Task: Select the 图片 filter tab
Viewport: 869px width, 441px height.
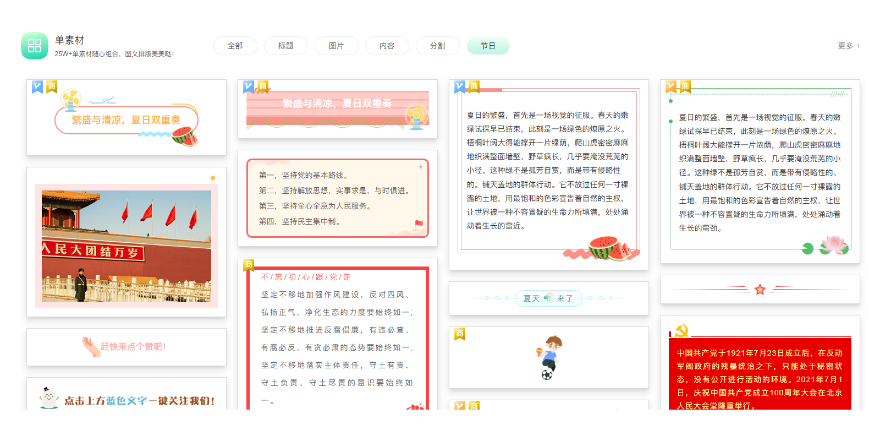Action: pyautogui.click(x=337, y=46)
